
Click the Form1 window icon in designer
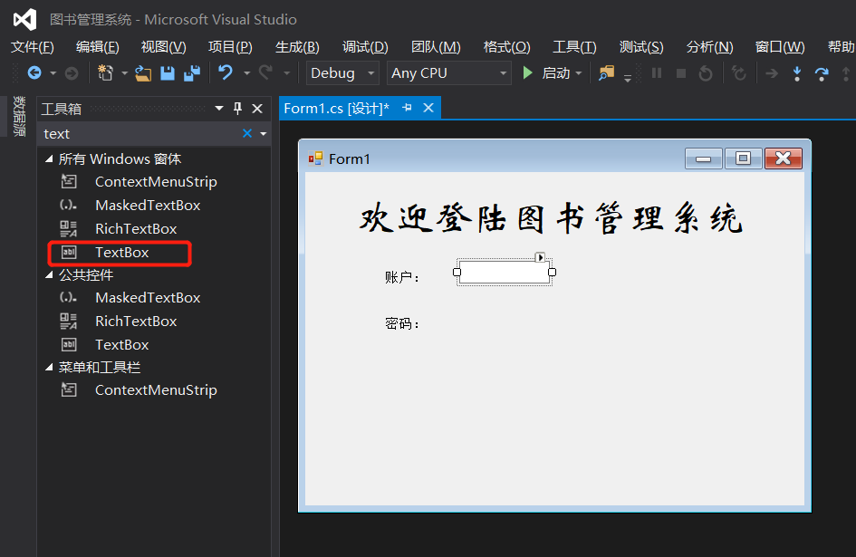point(315,158)
